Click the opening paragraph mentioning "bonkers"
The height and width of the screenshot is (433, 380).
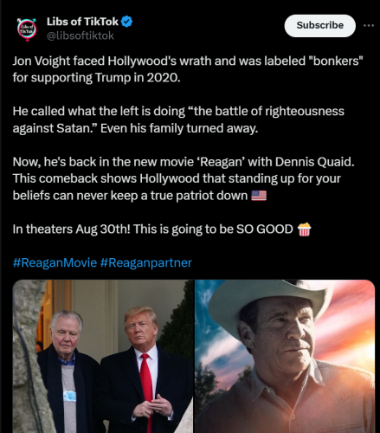click(188, 69)
